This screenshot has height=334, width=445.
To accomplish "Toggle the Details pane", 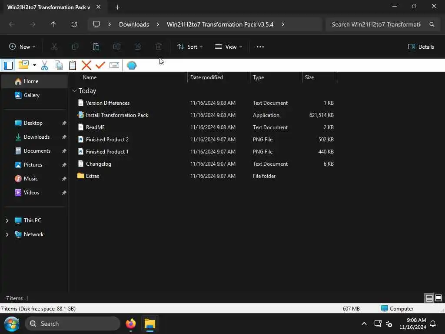I will coord(421,47).
